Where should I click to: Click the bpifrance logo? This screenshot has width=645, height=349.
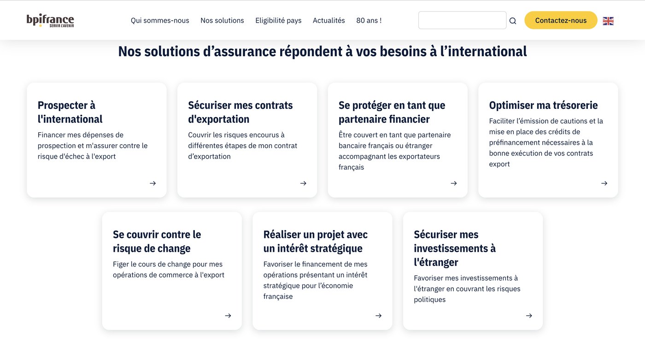tap(50, 20)
